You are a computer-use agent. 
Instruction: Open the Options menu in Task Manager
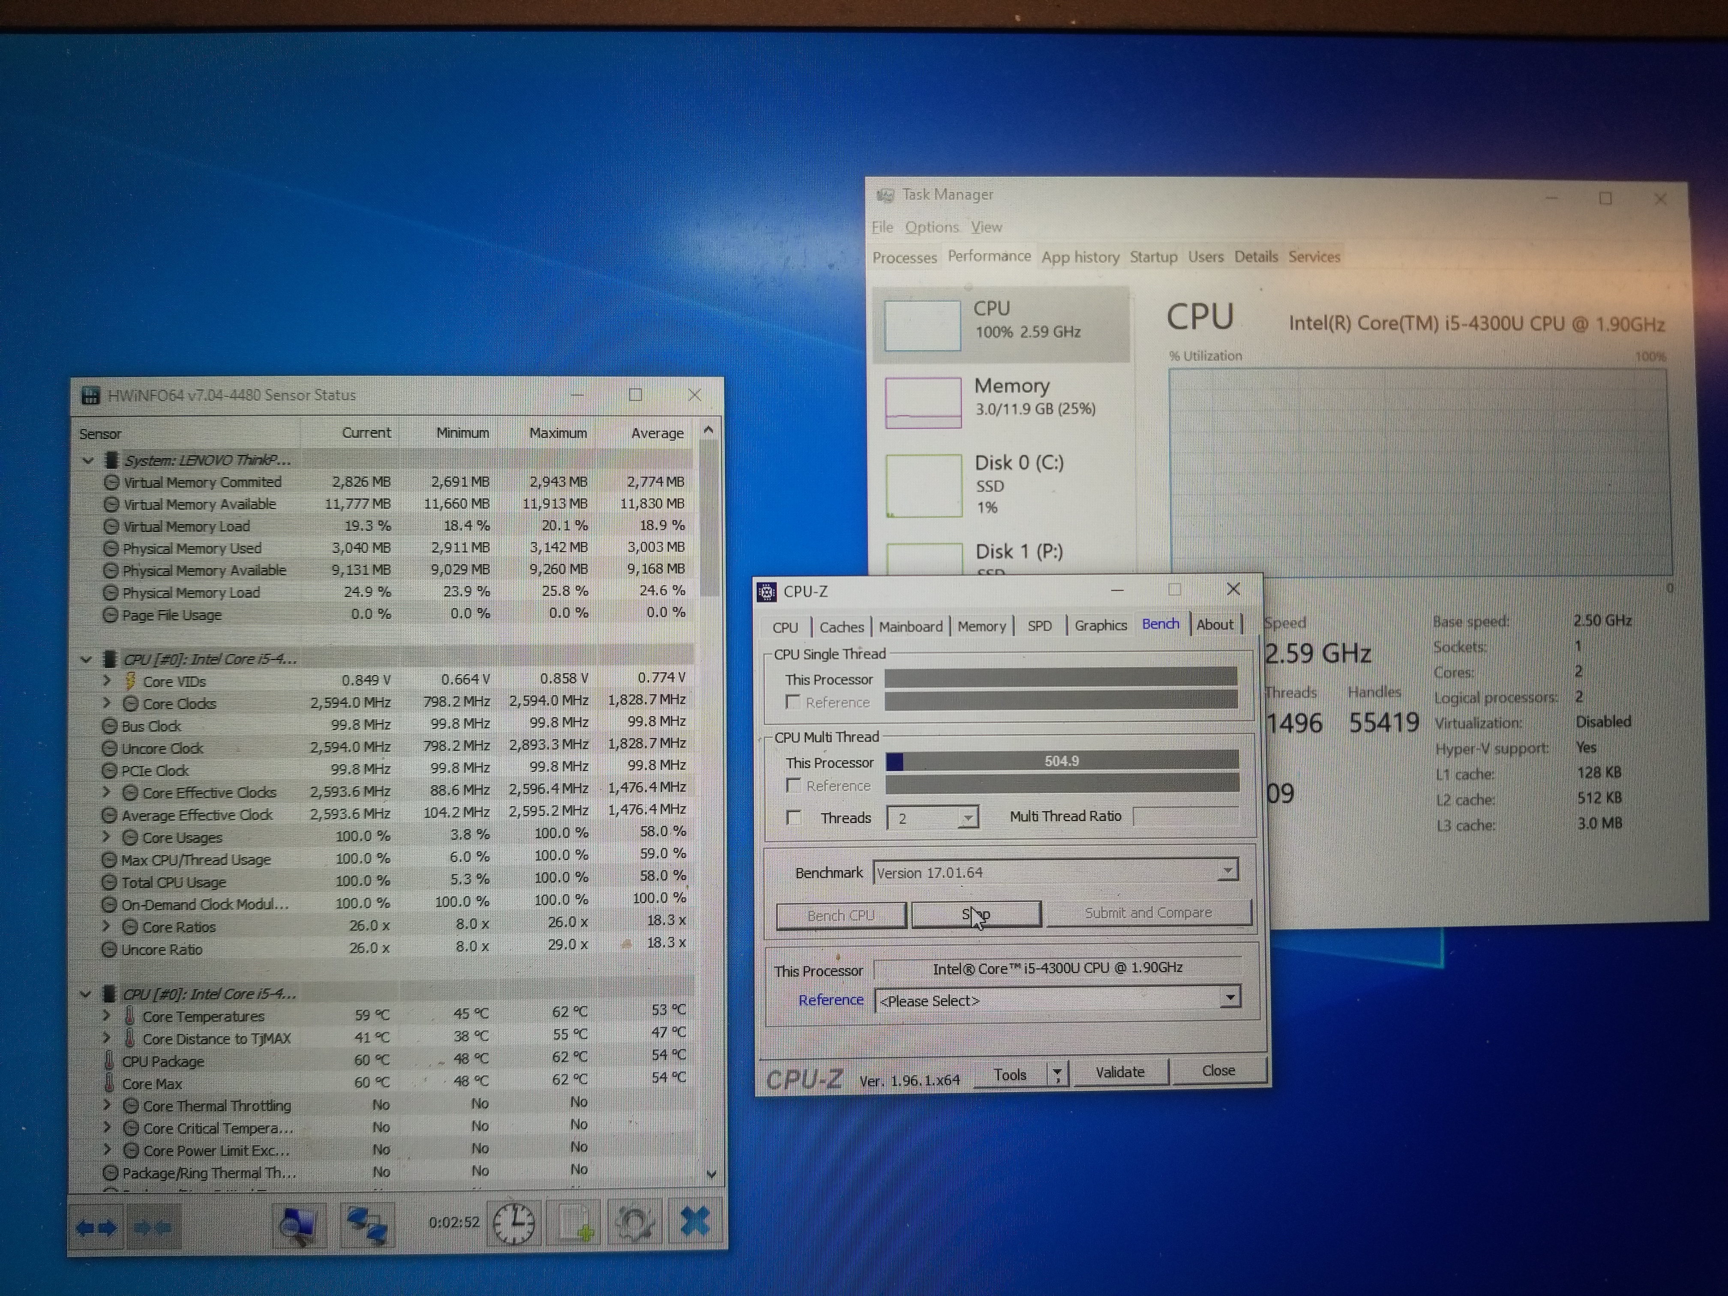tap(932, 227)
